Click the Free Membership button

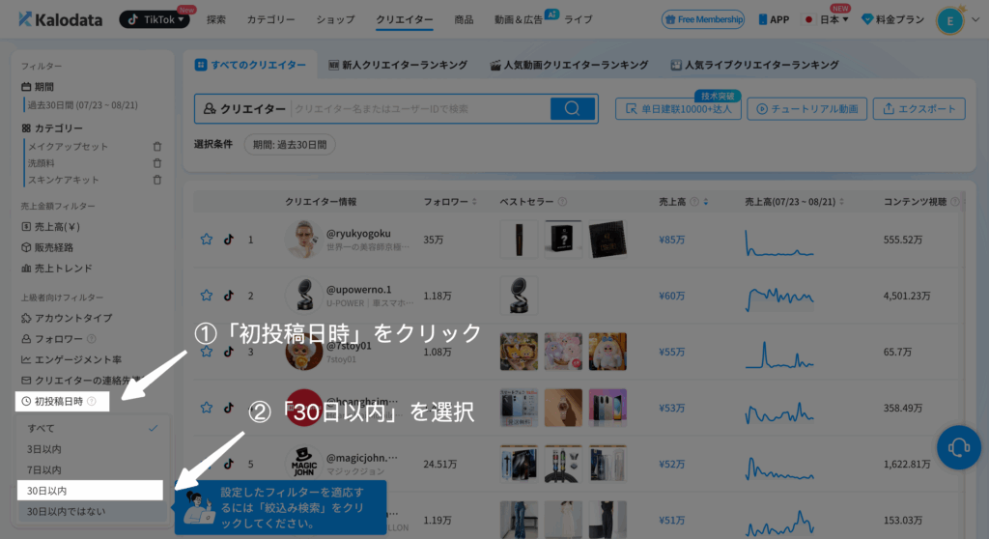click(703, 19)
